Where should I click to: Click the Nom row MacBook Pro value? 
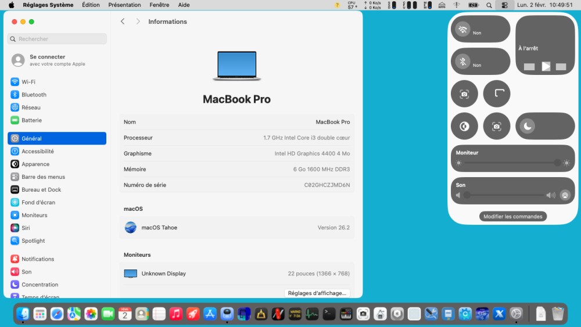(332, 122)
